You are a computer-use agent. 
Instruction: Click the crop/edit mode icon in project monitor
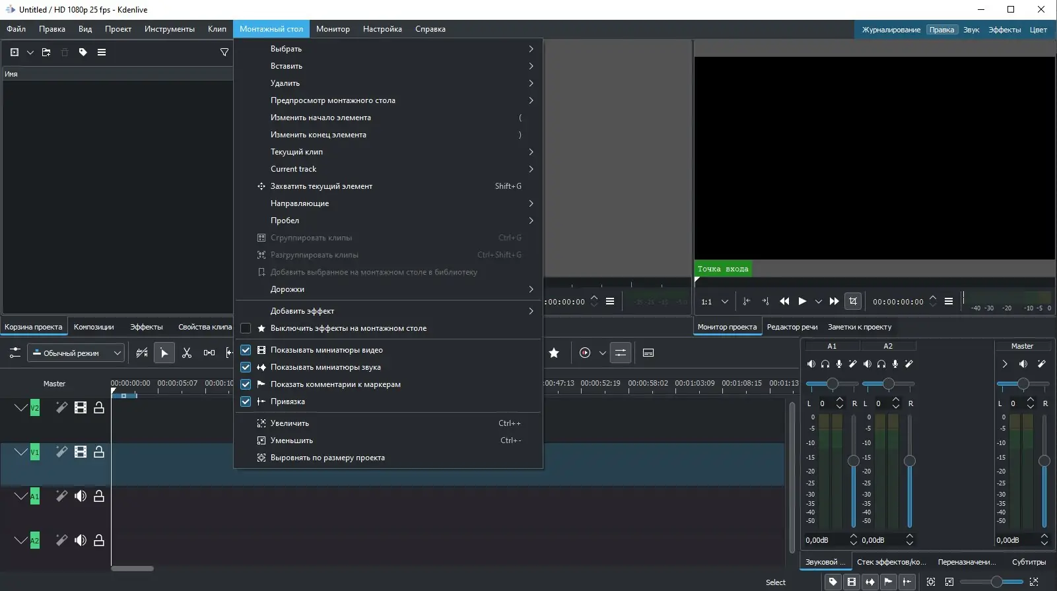[853, 301]
